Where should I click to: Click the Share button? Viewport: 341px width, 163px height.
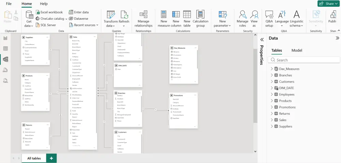click(x=328, y=4)
